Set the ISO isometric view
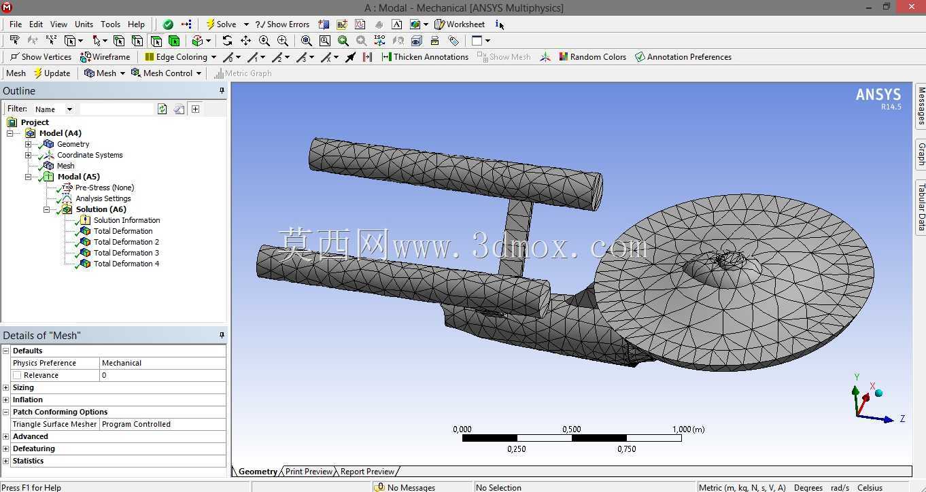The width and height of the screenshot is (926, 492). 379,41
